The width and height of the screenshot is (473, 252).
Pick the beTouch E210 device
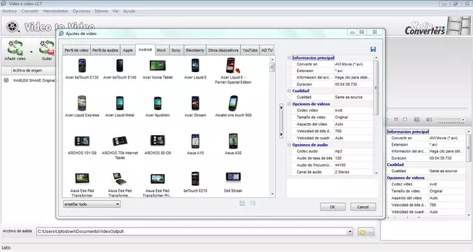195,182
